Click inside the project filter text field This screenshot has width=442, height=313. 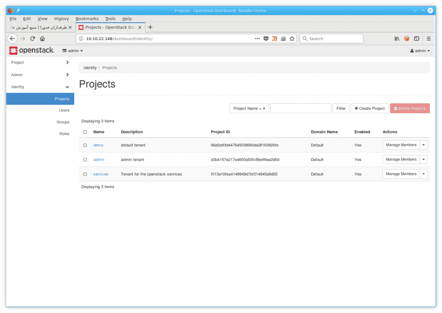tap(300, 108)
